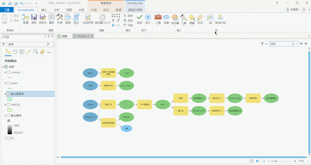
Task: Switch to the 分析 ribbon tab
Action: (56, 10)
